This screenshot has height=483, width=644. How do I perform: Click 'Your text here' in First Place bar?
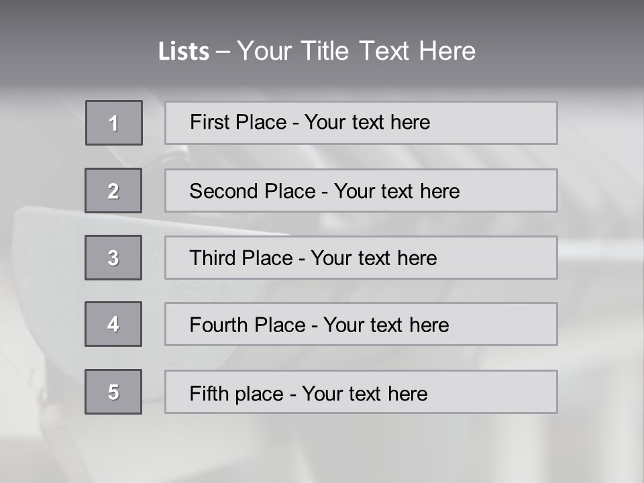(x=367, y=122)
